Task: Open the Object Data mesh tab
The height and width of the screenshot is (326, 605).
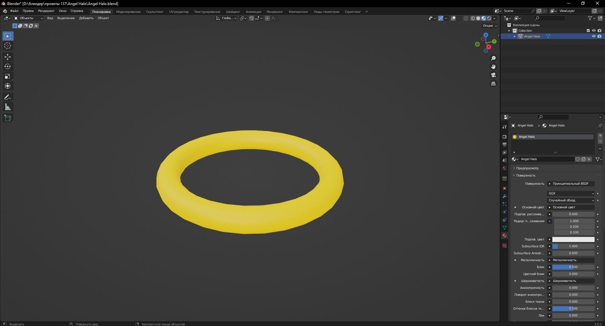Action: click(504, 228)
